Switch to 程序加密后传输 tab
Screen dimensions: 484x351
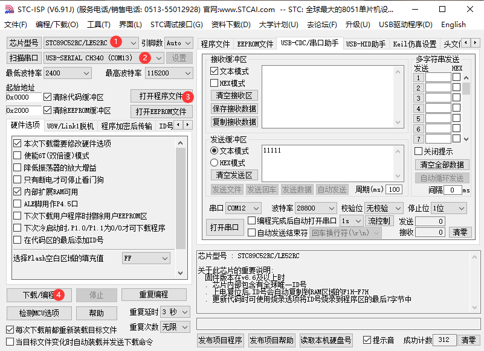126,126
